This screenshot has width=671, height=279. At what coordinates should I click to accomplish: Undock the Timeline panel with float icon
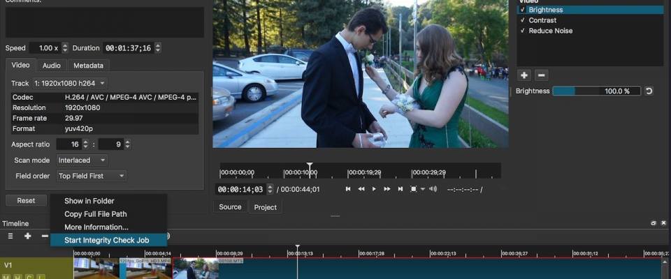tap(654, 223)
